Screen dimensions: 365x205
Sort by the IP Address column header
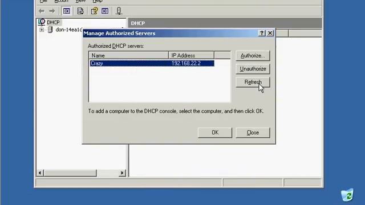point(192,56)
